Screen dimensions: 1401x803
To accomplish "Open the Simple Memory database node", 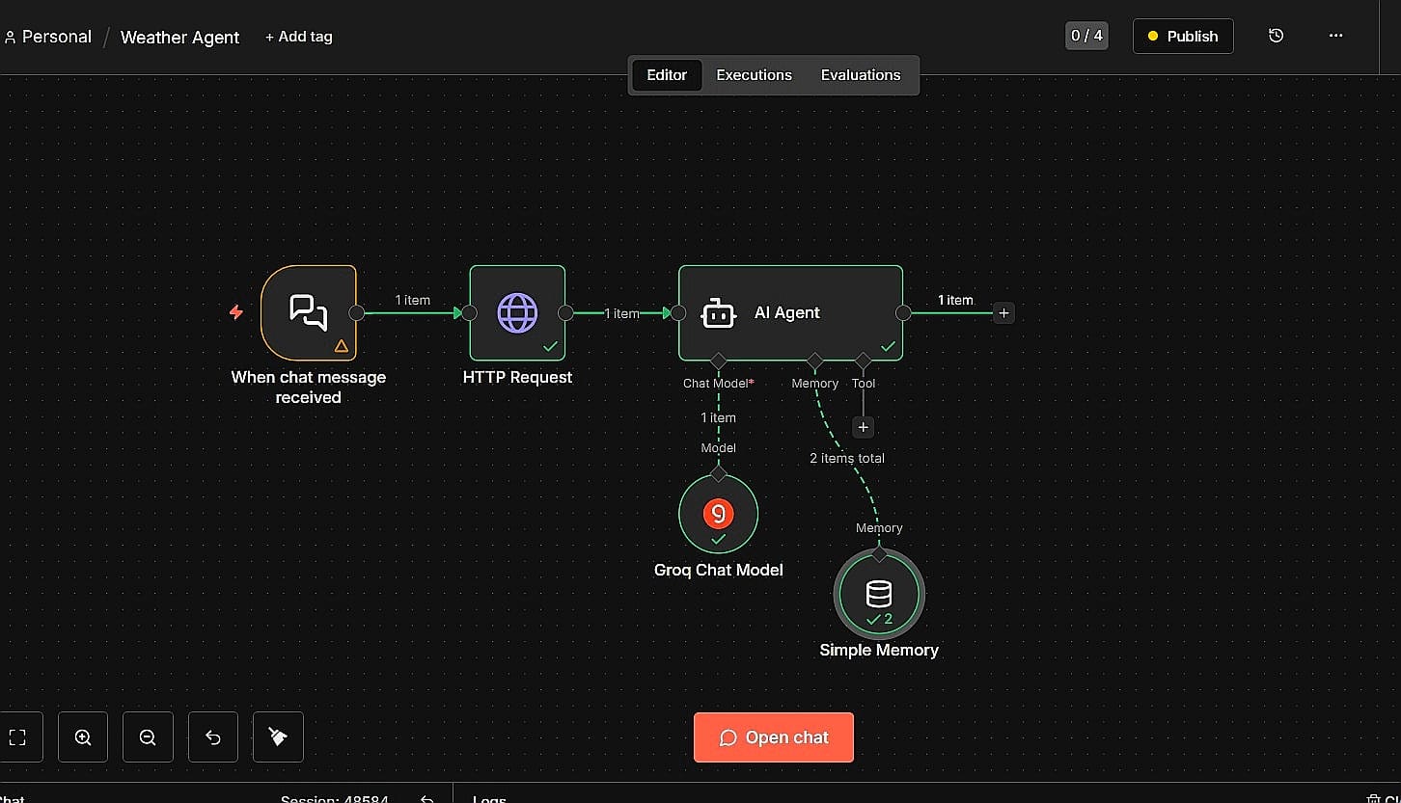I will (879, 594).
